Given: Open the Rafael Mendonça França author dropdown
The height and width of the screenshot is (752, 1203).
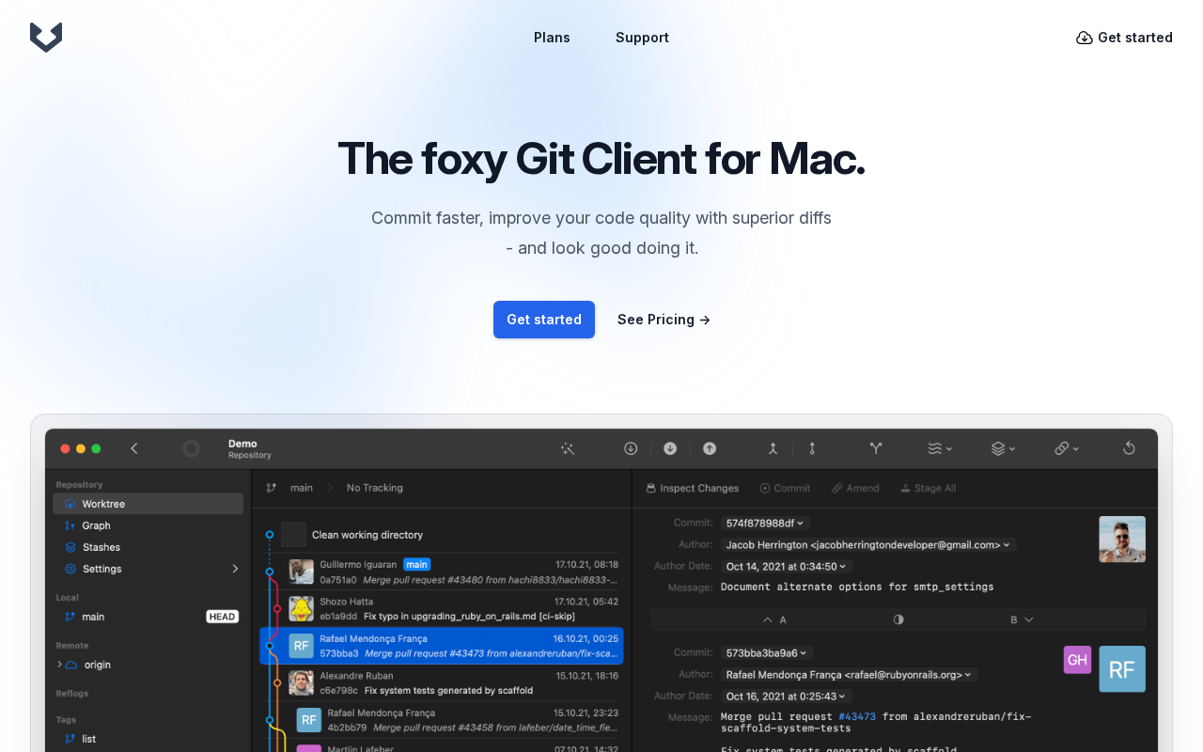Looking at the screenshot, I should point(850,674).
